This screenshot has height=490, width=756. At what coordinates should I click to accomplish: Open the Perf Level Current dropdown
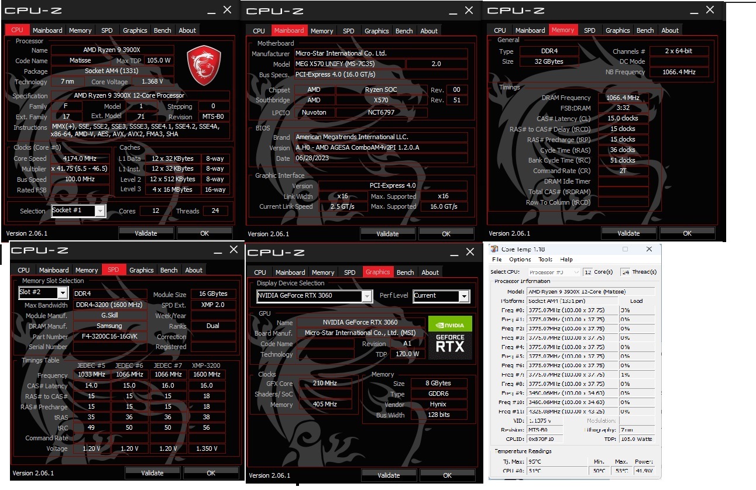(441, 296)
